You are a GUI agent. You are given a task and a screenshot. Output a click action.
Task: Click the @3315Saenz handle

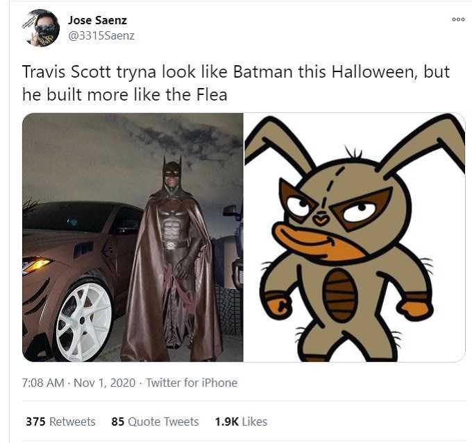tap(101, 36)
